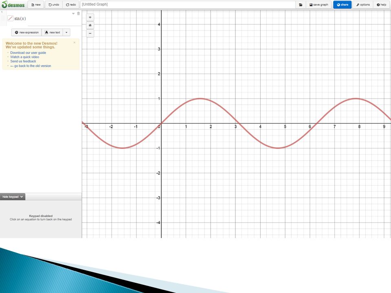Open expression list options arrow
This screenshot has width=391, height=293.
73,13
